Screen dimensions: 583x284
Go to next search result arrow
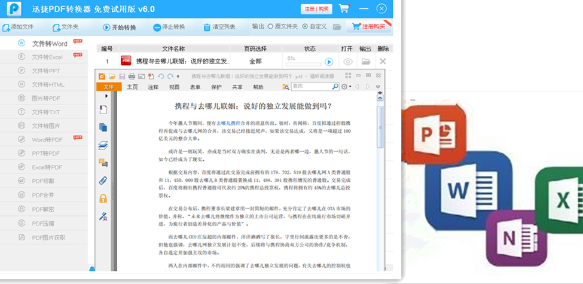coord(368,87)
